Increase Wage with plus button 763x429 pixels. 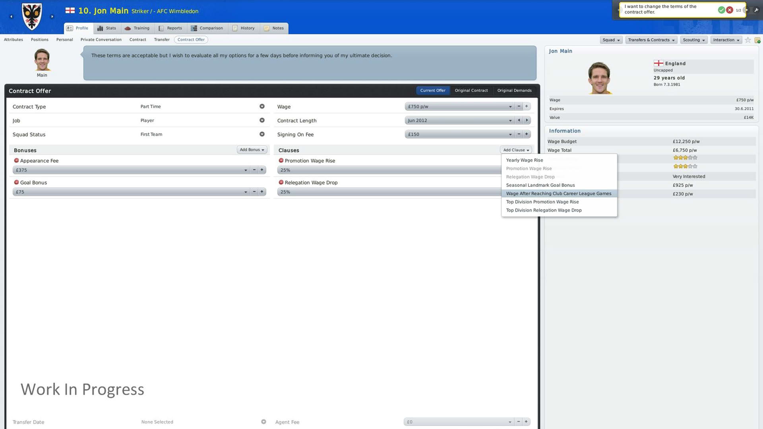point(527,106)
